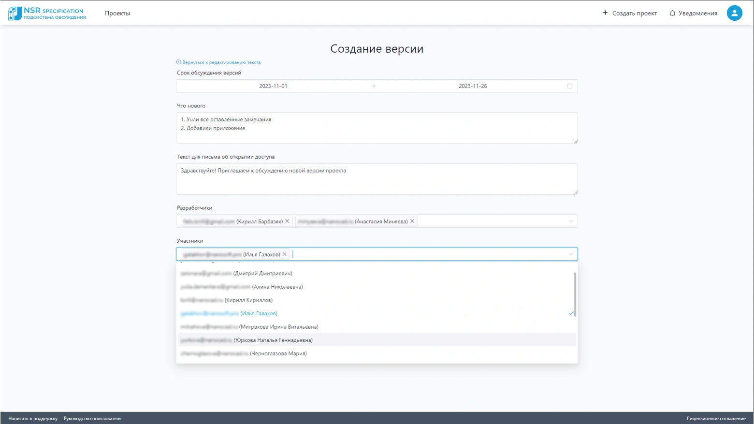The width and height of the screenshot is (754, 424).
Task: Collapse the Участники dropdown arrow
Action: (571, 254)
